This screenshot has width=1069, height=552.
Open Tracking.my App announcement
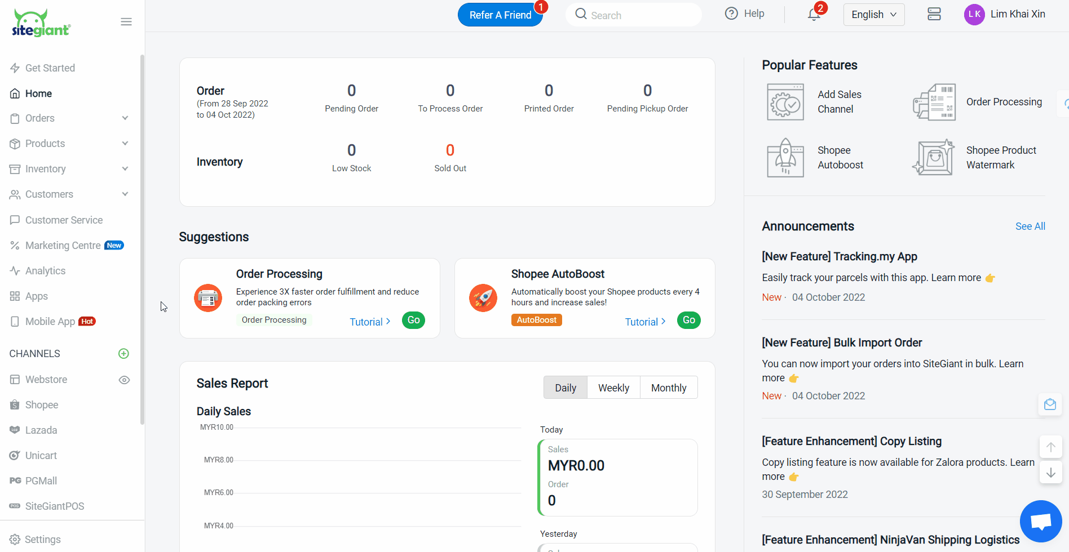pyautogui.click(x=840, y=256)
